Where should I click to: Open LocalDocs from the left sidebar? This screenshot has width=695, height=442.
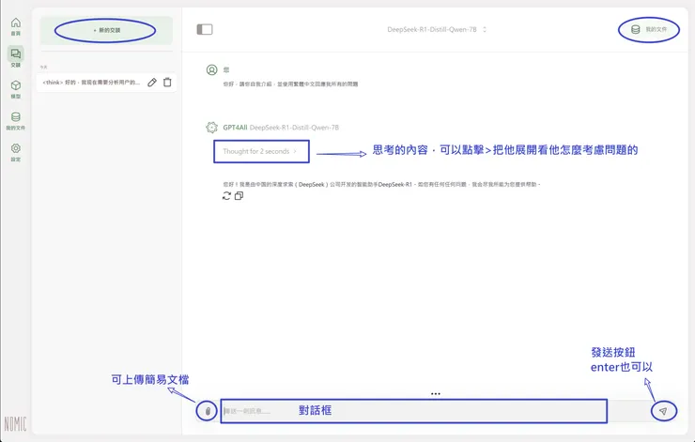16,120
